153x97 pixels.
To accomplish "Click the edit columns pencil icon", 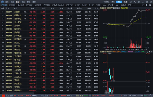I will point(143,5).
